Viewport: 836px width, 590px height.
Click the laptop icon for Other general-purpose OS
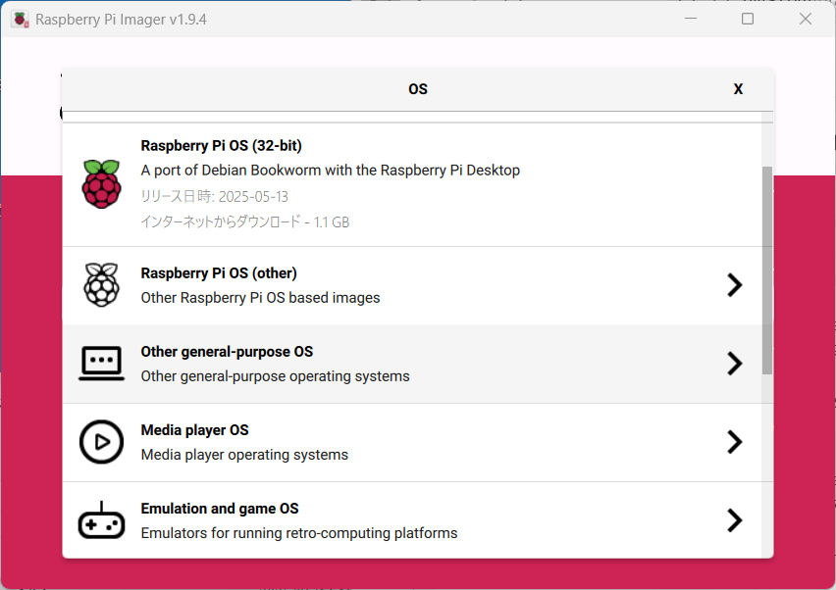pos(101,364)
